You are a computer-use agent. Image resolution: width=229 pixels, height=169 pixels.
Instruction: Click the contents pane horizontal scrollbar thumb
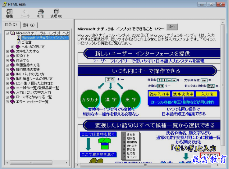31,163
